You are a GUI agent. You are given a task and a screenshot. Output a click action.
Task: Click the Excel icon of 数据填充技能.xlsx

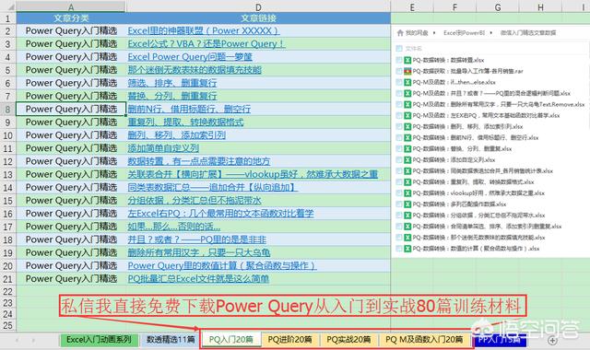coord(407,238)
